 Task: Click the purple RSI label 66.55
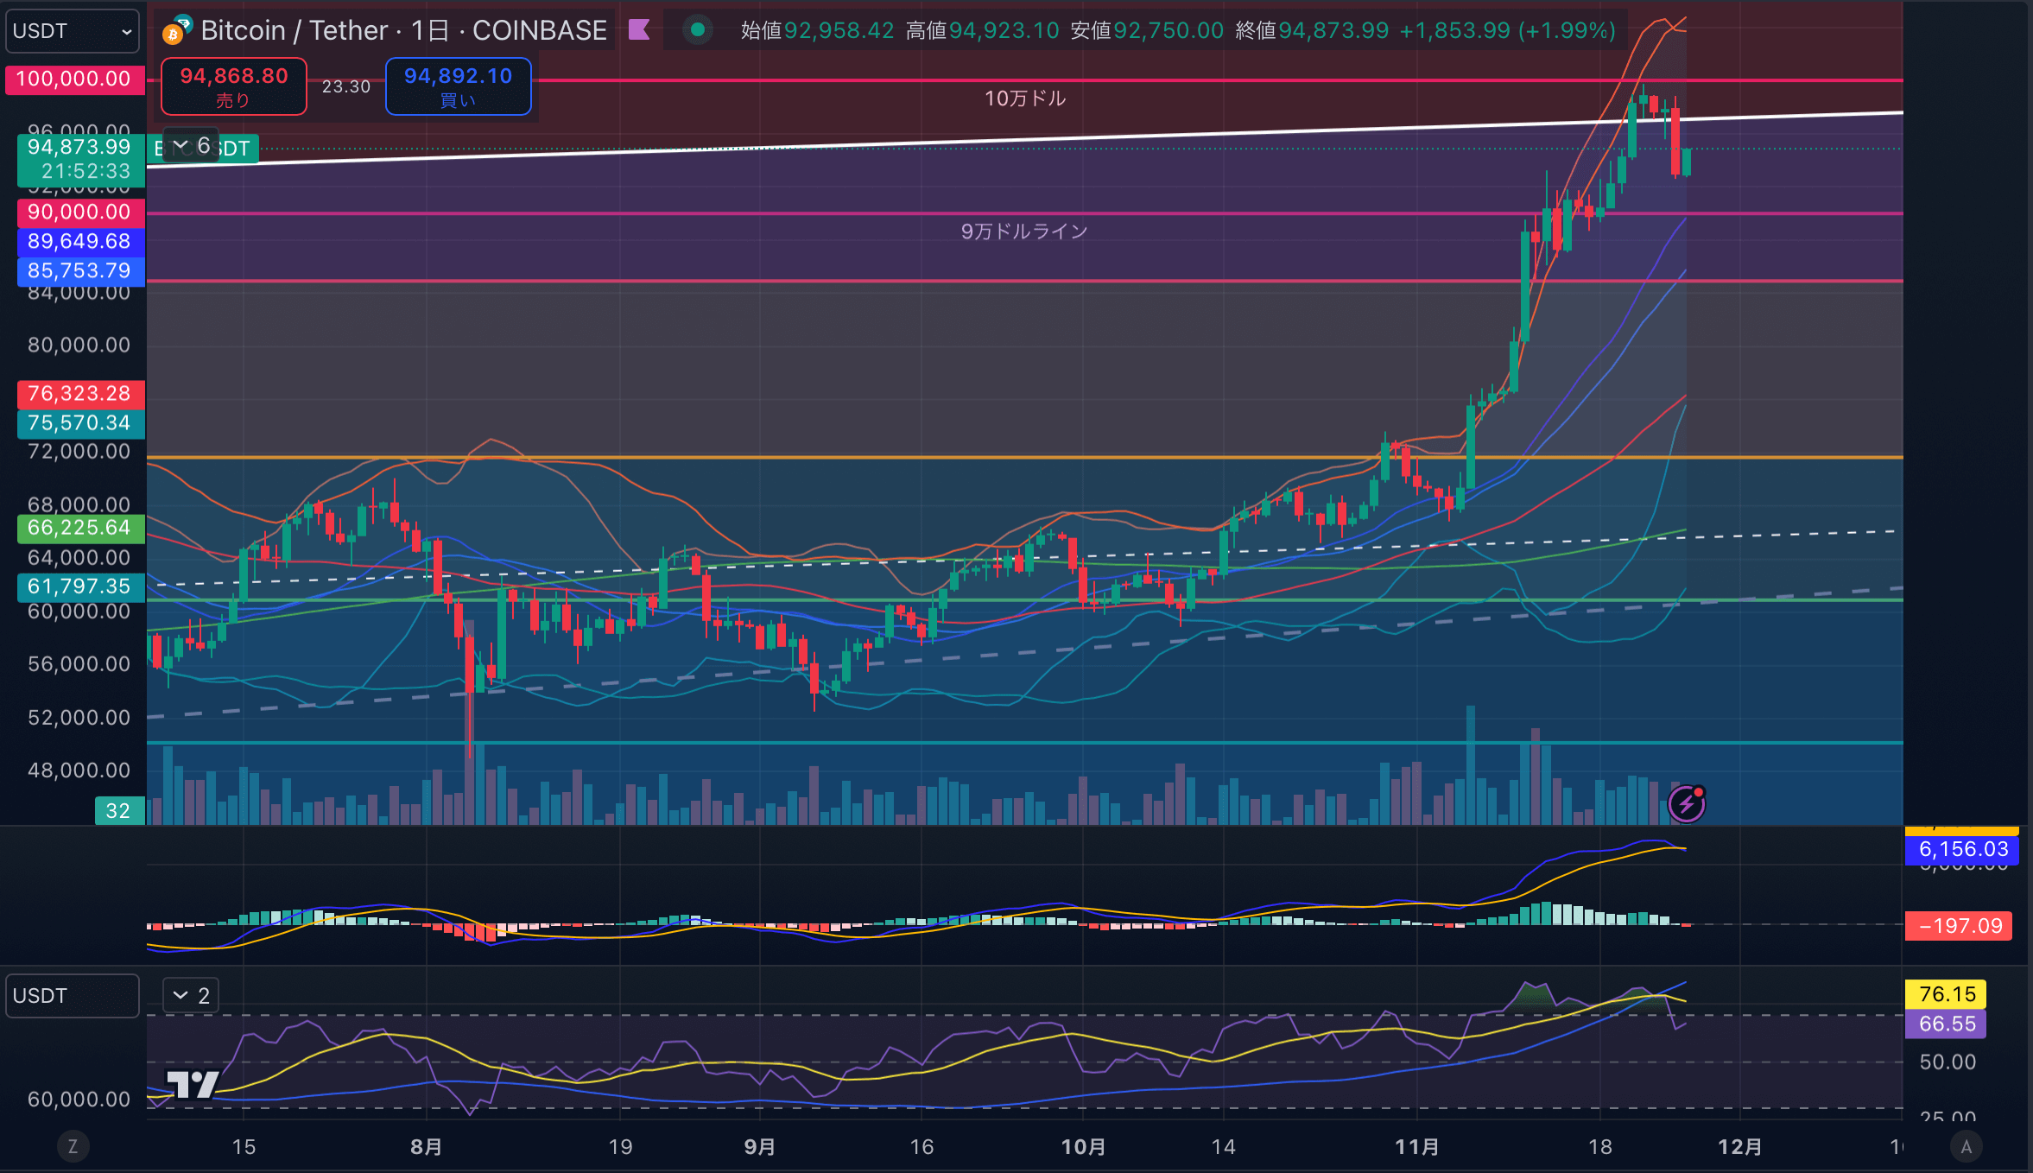[1946, 1024]
